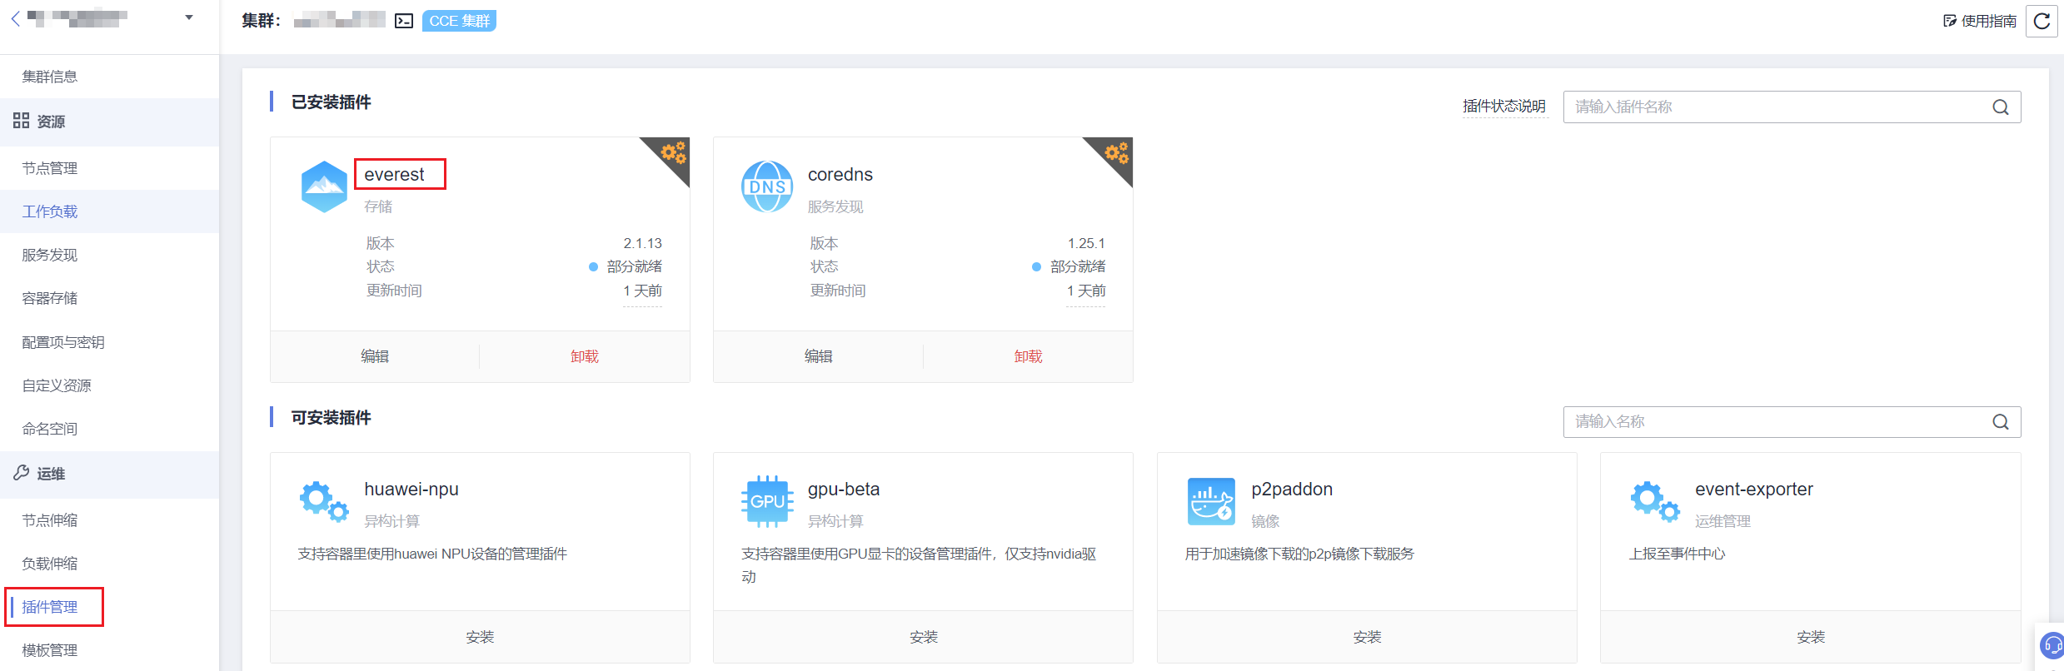Open the kubectl terminal icon

coord(404,21)
